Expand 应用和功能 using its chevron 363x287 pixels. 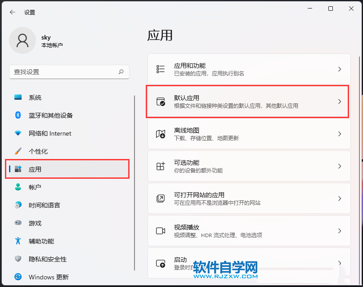point(340,69)
